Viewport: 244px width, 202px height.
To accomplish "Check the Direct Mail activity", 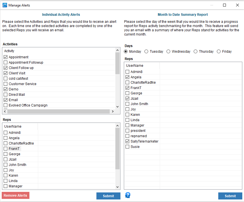I will 6,95.
